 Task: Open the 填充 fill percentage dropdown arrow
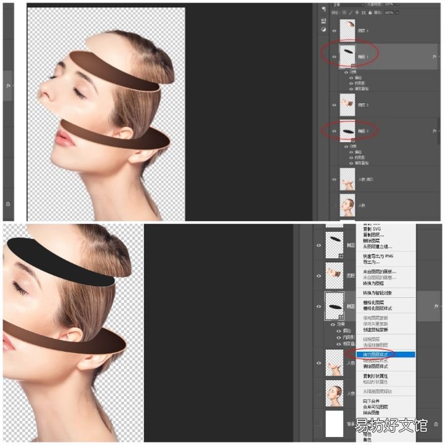397,13
